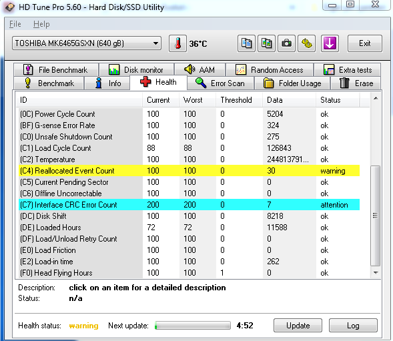
Task: Open the File Benchmark tab
Action: click(56, 69)
